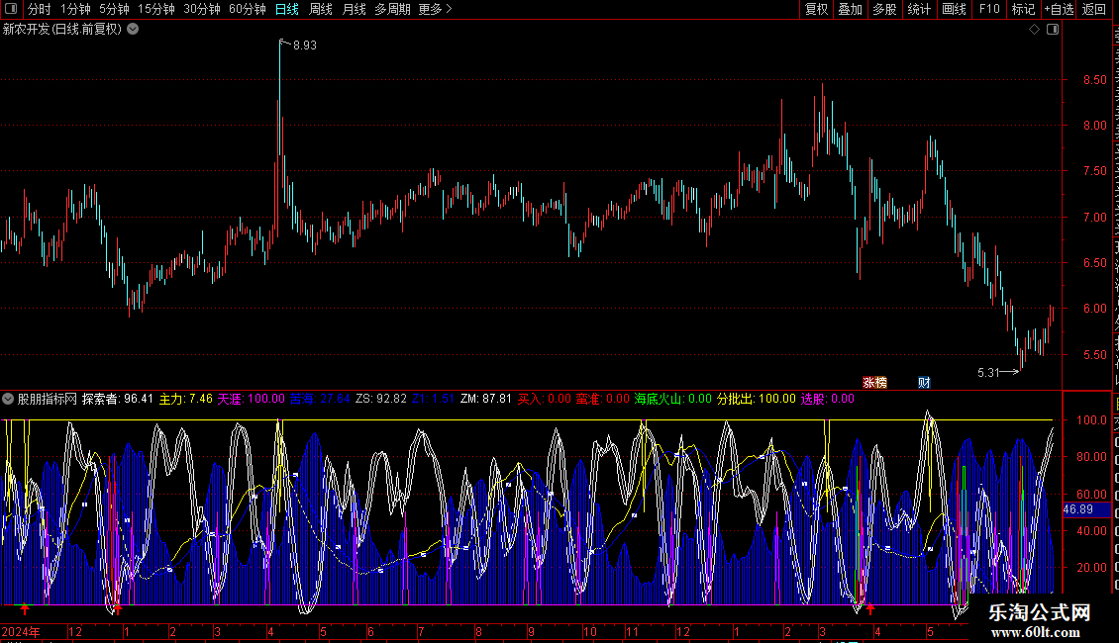The height and width of the screenshot is (643, 1119).
Task: Click the 6.00 price axis label
Action: 1095,309
